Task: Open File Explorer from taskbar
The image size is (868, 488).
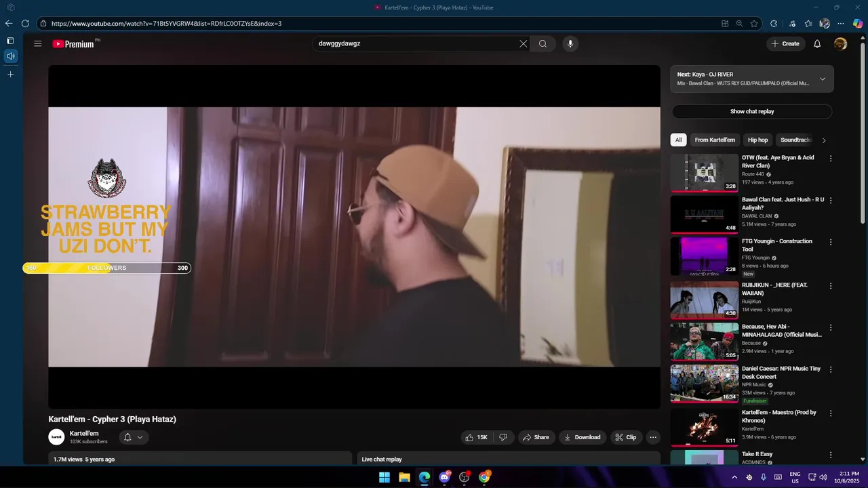Action: pos(404,477)
